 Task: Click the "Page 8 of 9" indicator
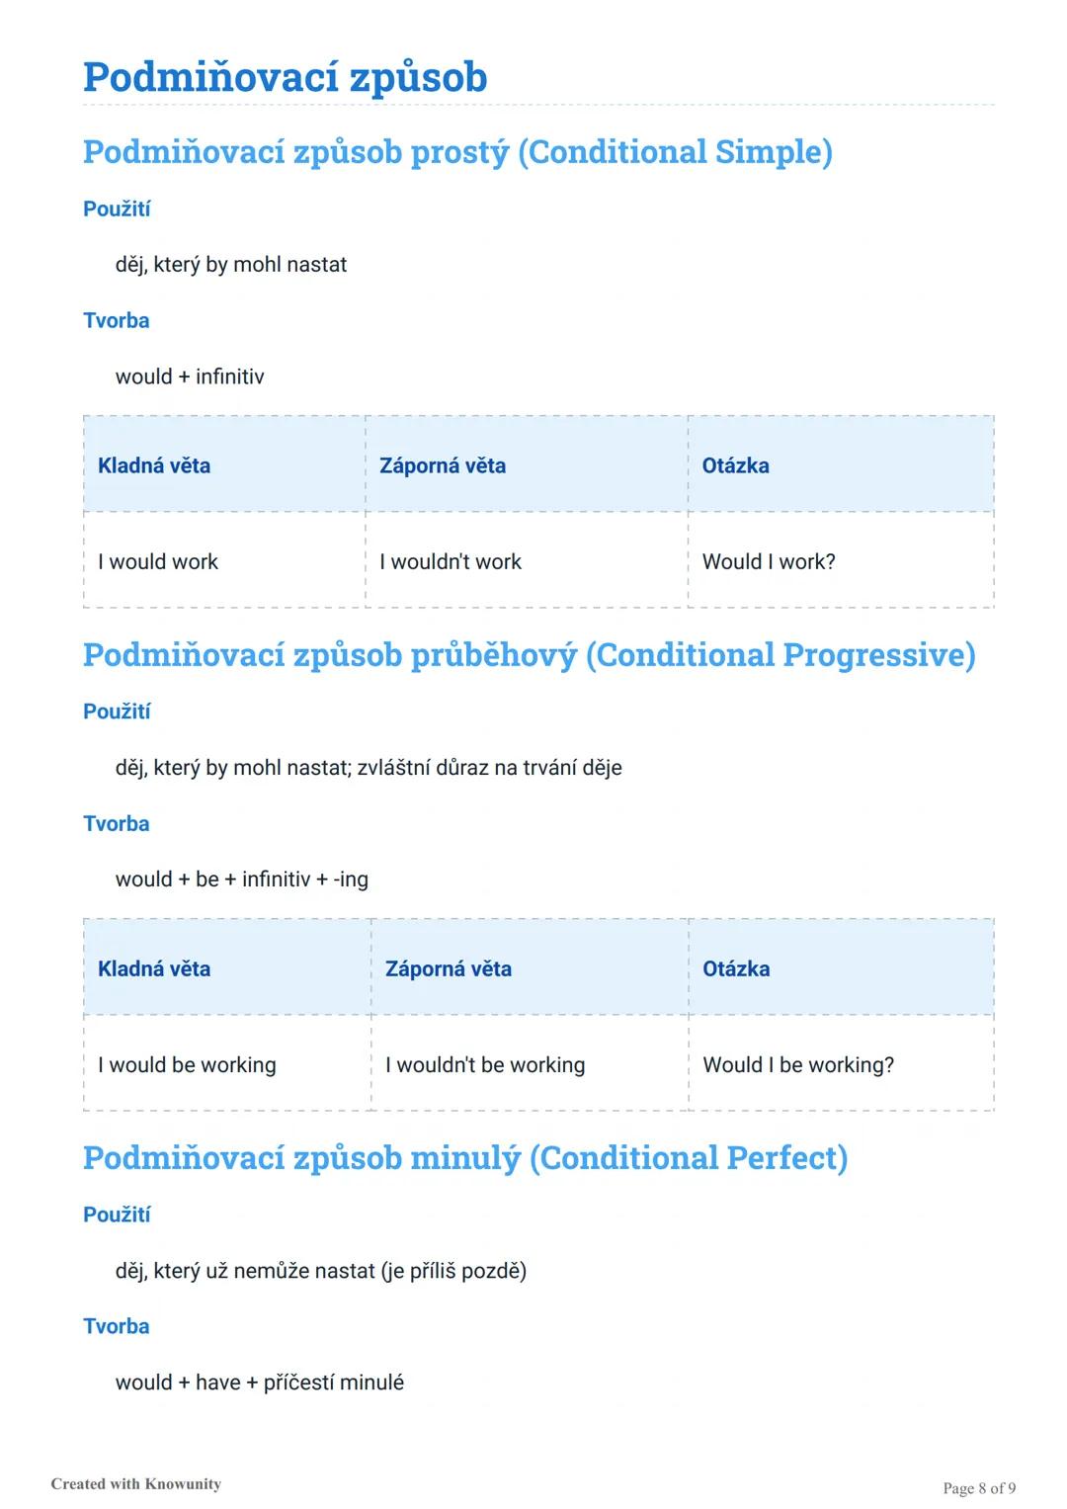click(979, 1488)
